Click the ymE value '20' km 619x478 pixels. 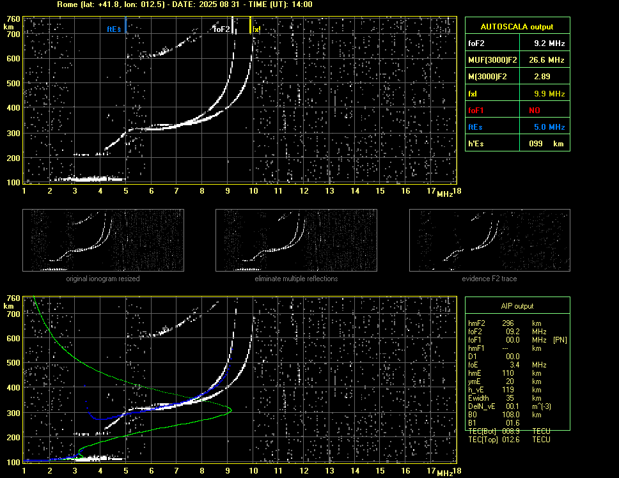510,382
